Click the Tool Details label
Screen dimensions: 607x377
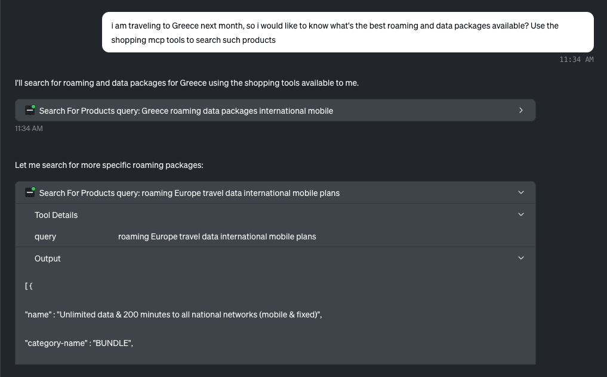56,215
